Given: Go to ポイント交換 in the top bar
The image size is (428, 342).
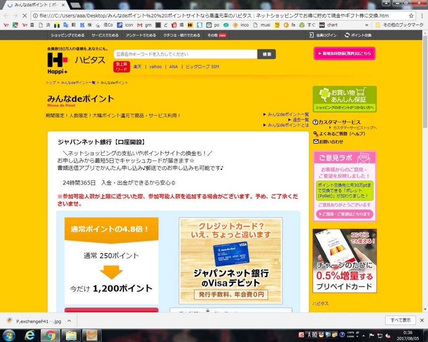Looking at the screenshot, I should pyautogui.click(x=358, y=35).
